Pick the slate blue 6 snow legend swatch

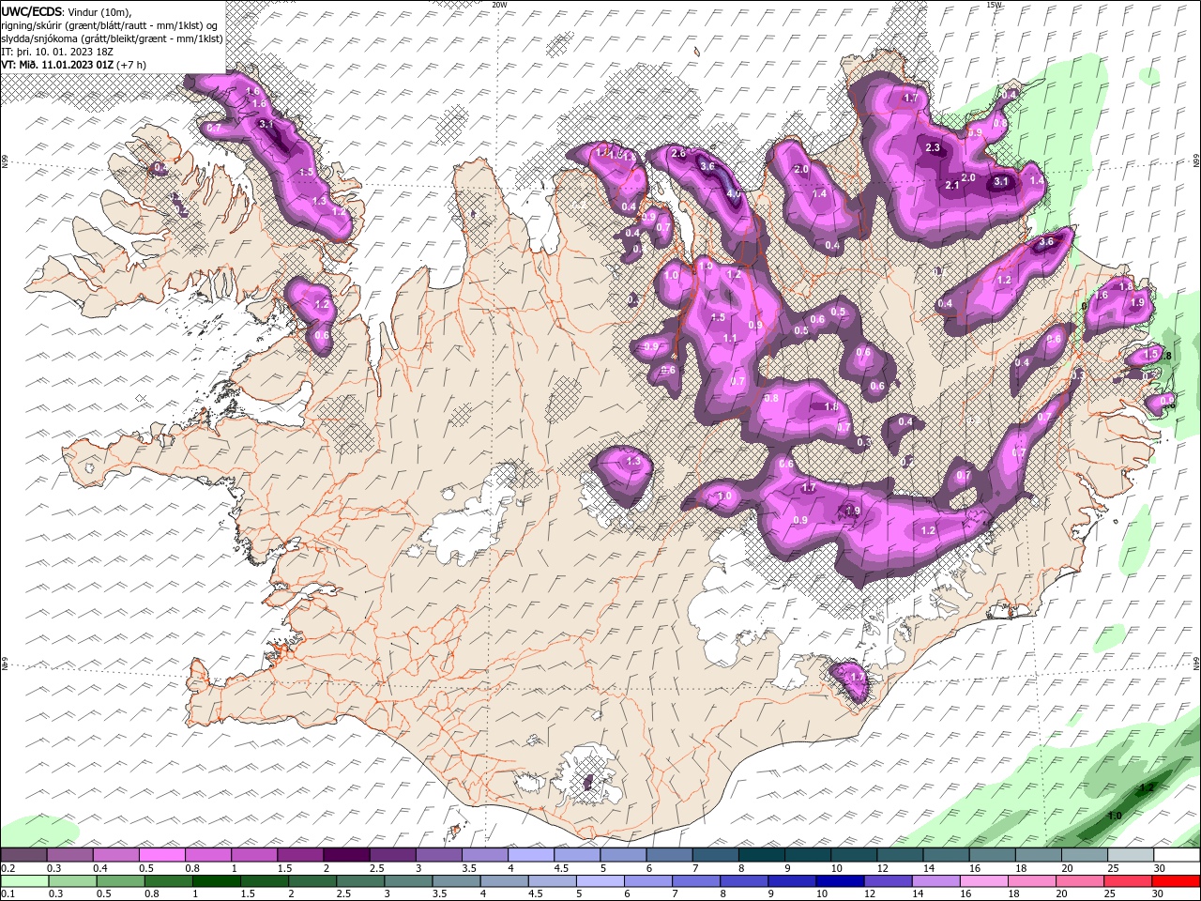click(x=670, y=855)
